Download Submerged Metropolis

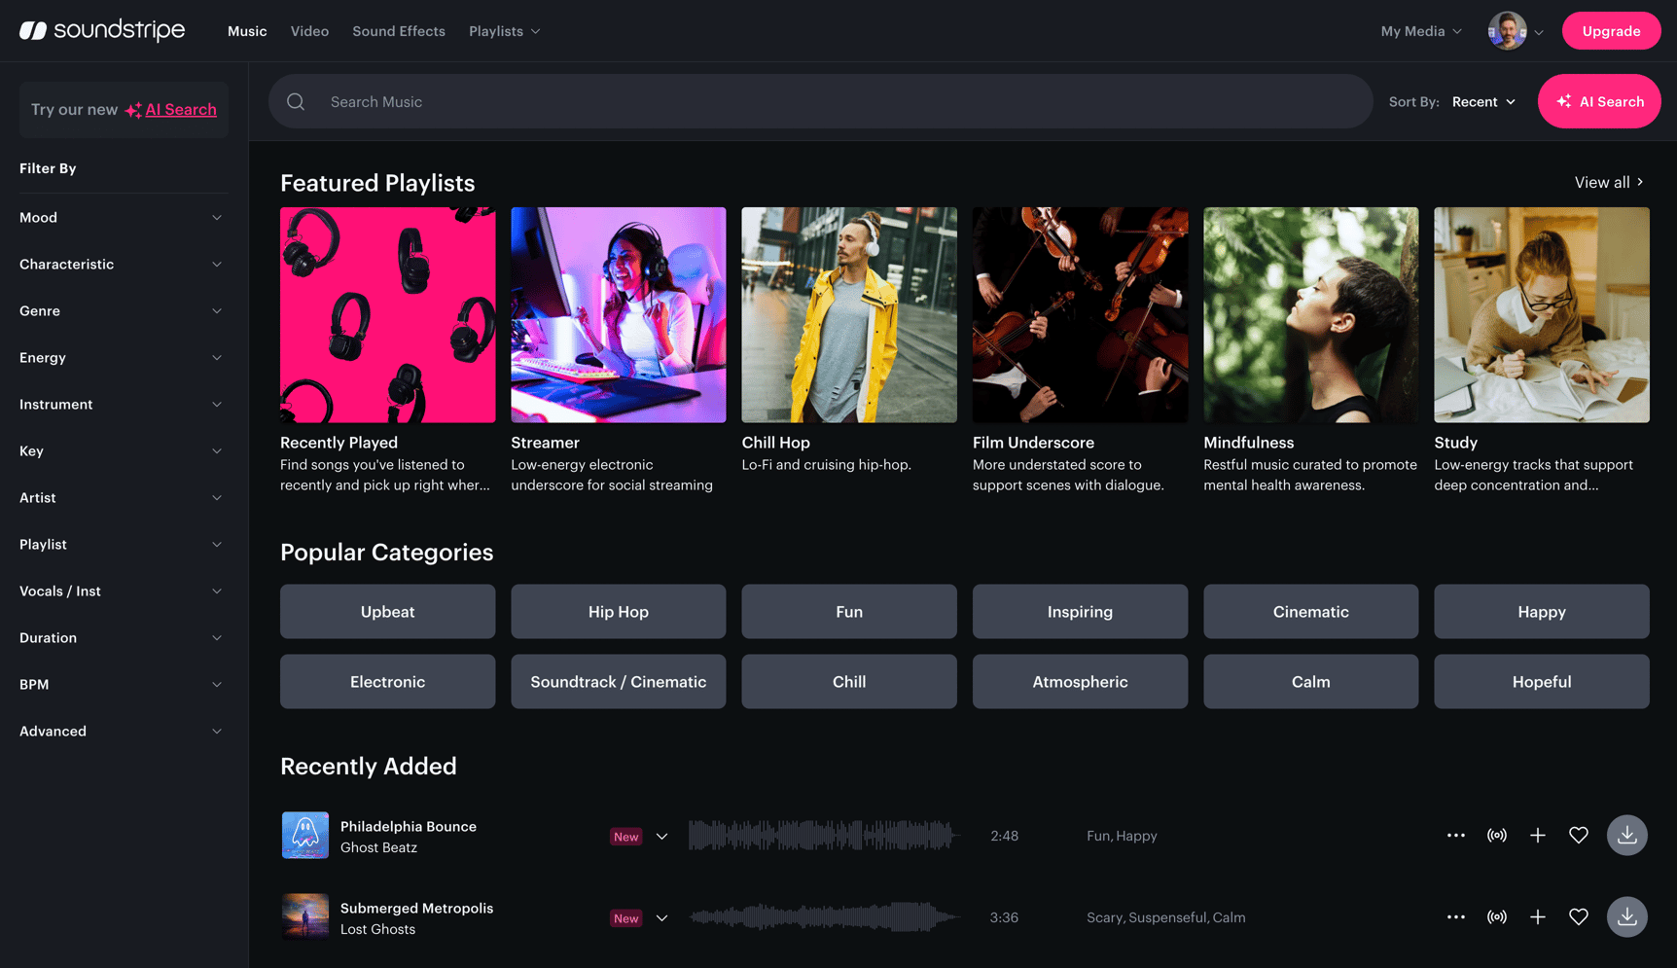pyautogui.click(x=1626, y=916)
